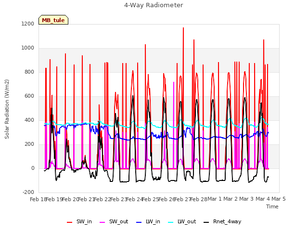Click the MB_tule annotation label

click(53, 20)
